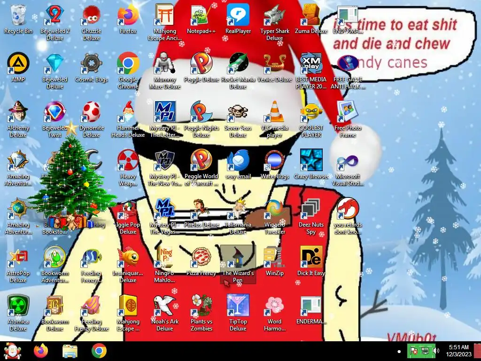
Task: Select the Pixelus Deluxe icon
Action: 201,213
